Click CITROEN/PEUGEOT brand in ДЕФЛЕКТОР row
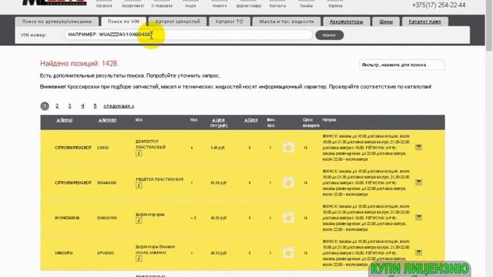This screenshot has height=277, width=493. (73, 148)
